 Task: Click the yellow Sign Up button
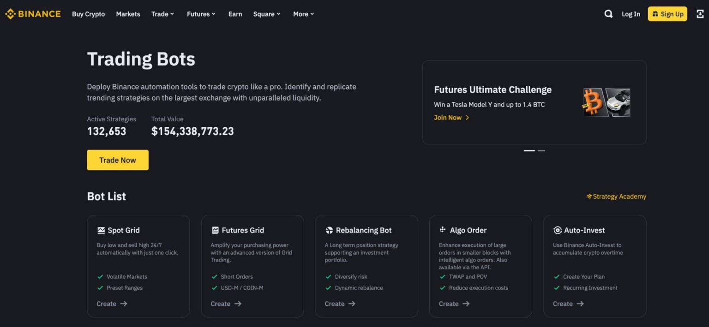coord(667,14)
